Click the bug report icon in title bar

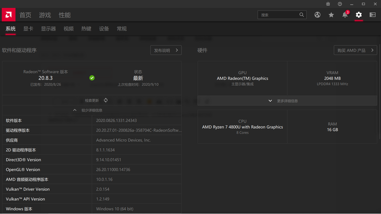[x=328, y=4]
